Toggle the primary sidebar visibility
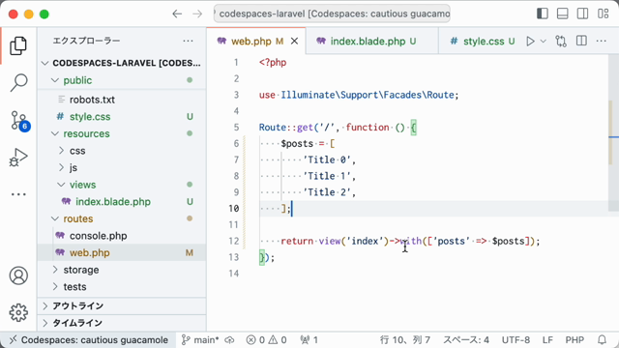The width and height of the screenshot is (619, 348). pyautogui.click(x=543, y=14)
